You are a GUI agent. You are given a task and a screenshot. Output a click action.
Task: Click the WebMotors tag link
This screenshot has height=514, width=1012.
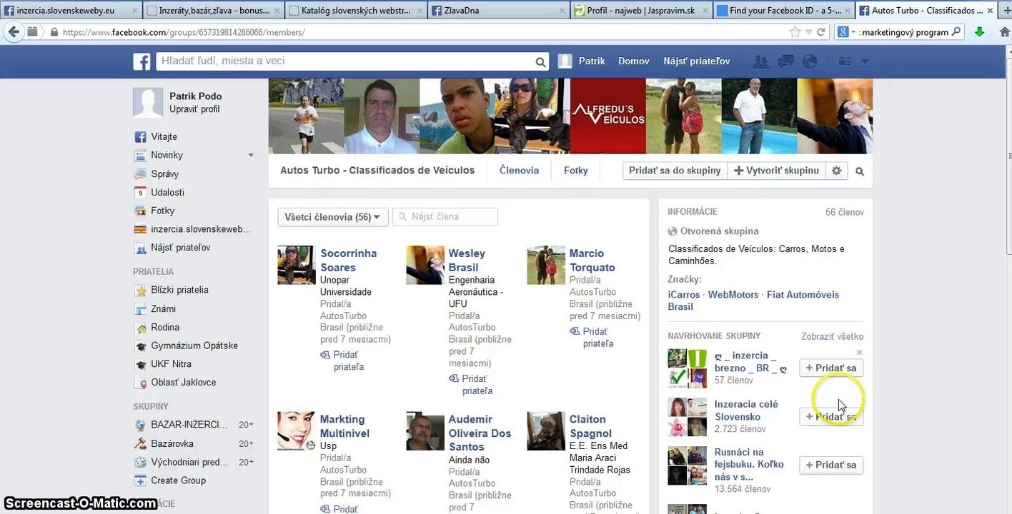pyautogui.click(x=733, y=295)
